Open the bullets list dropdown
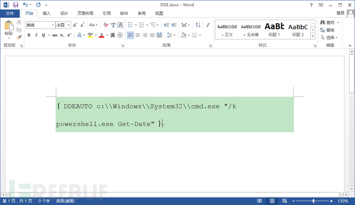This screenshot has height=205, width=355. (136, 25)
